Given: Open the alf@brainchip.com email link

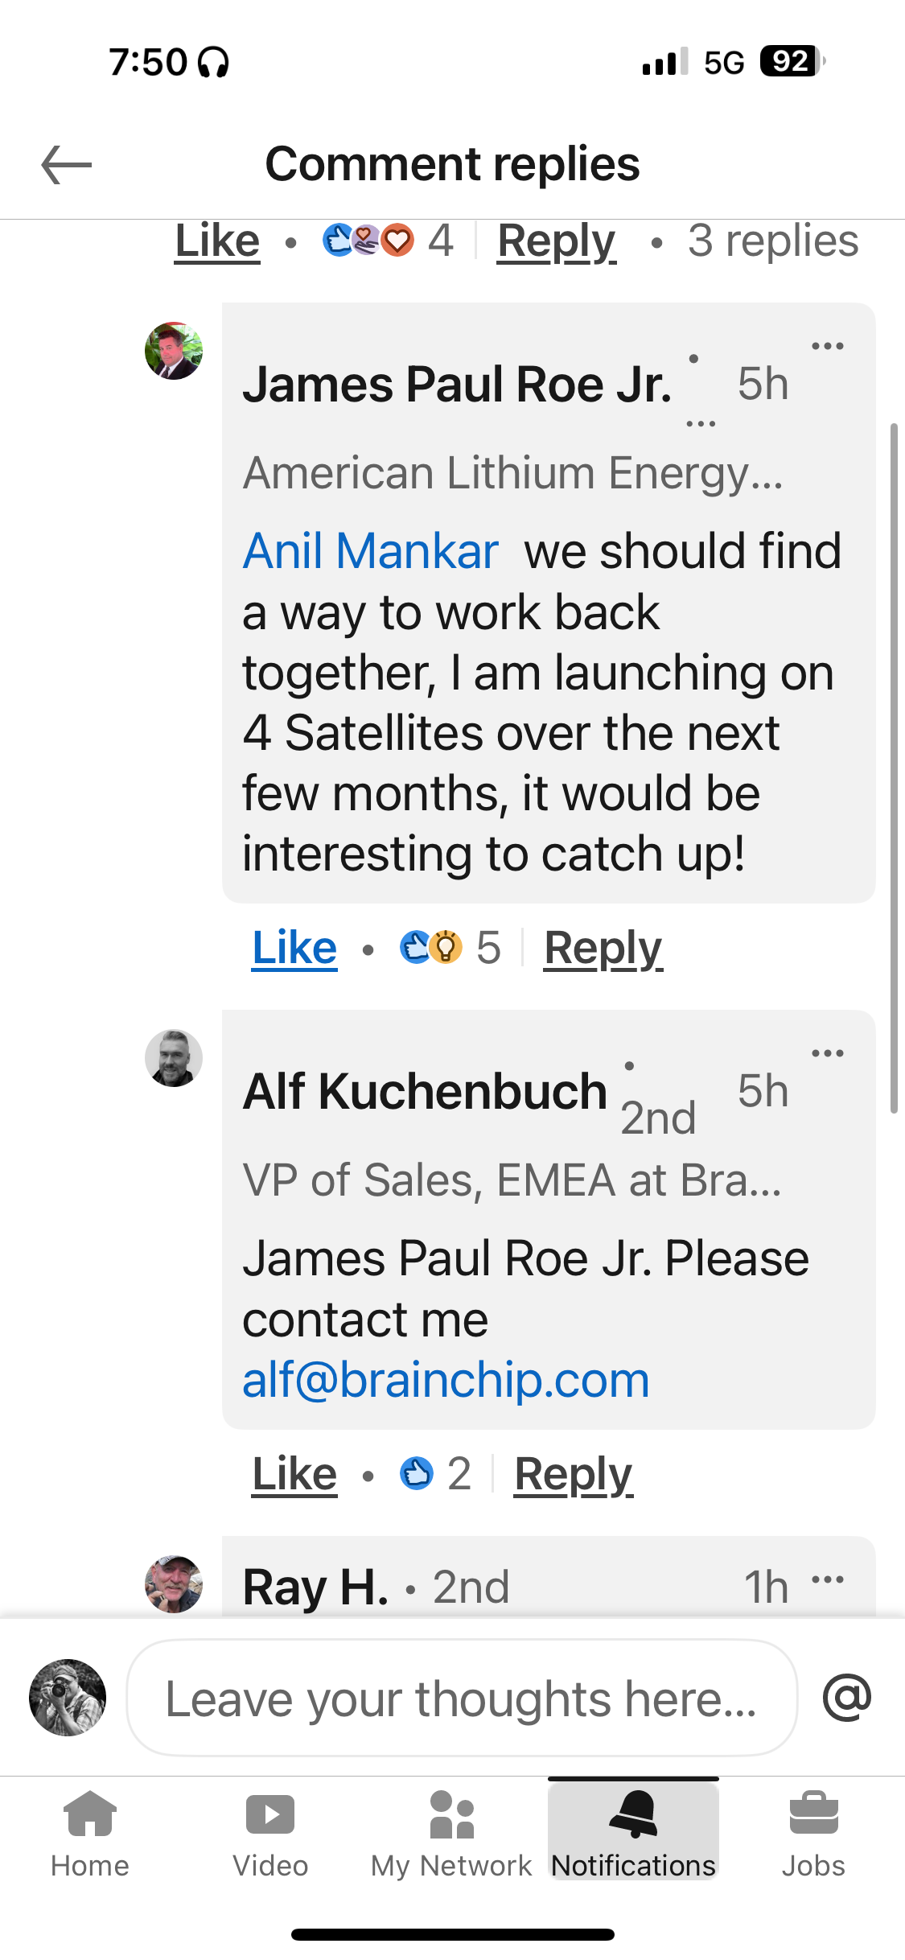Looking at the screenshot, I should point(446,1380).
